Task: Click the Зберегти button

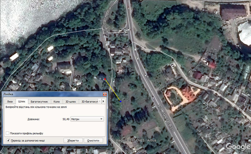Action: 73,141
